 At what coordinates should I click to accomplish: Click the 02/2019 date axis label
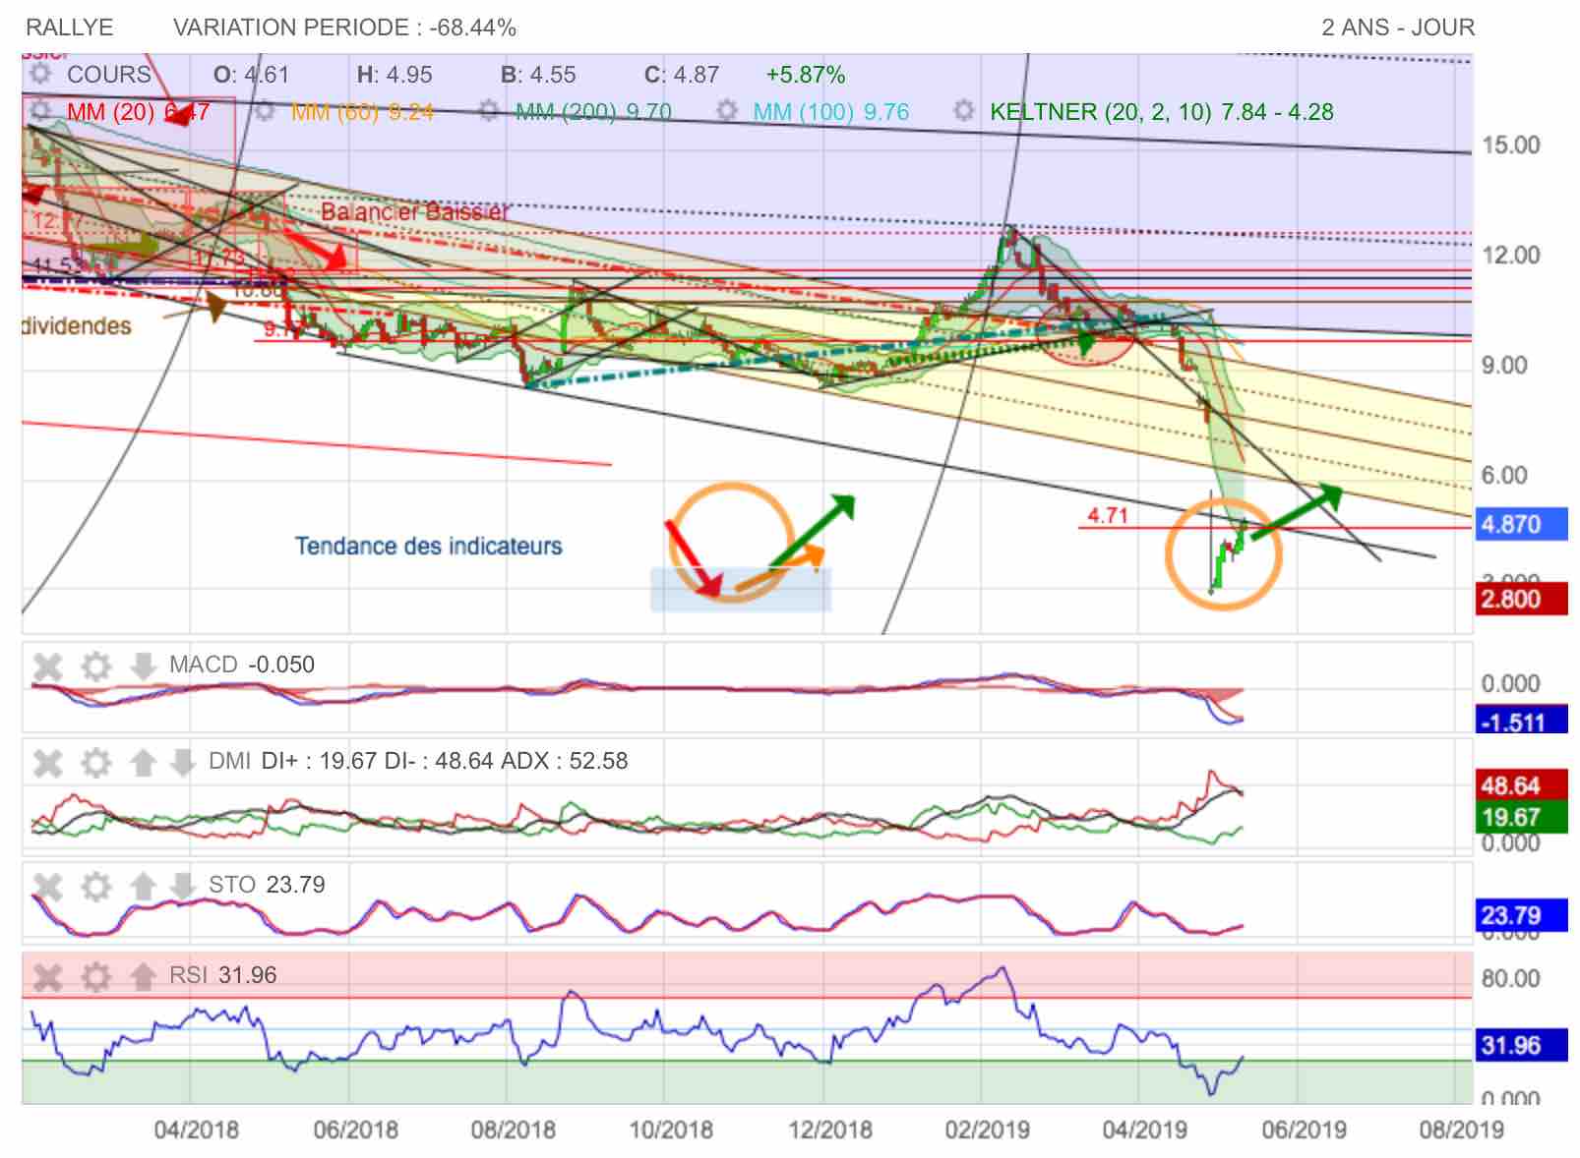pos(987,1129)
